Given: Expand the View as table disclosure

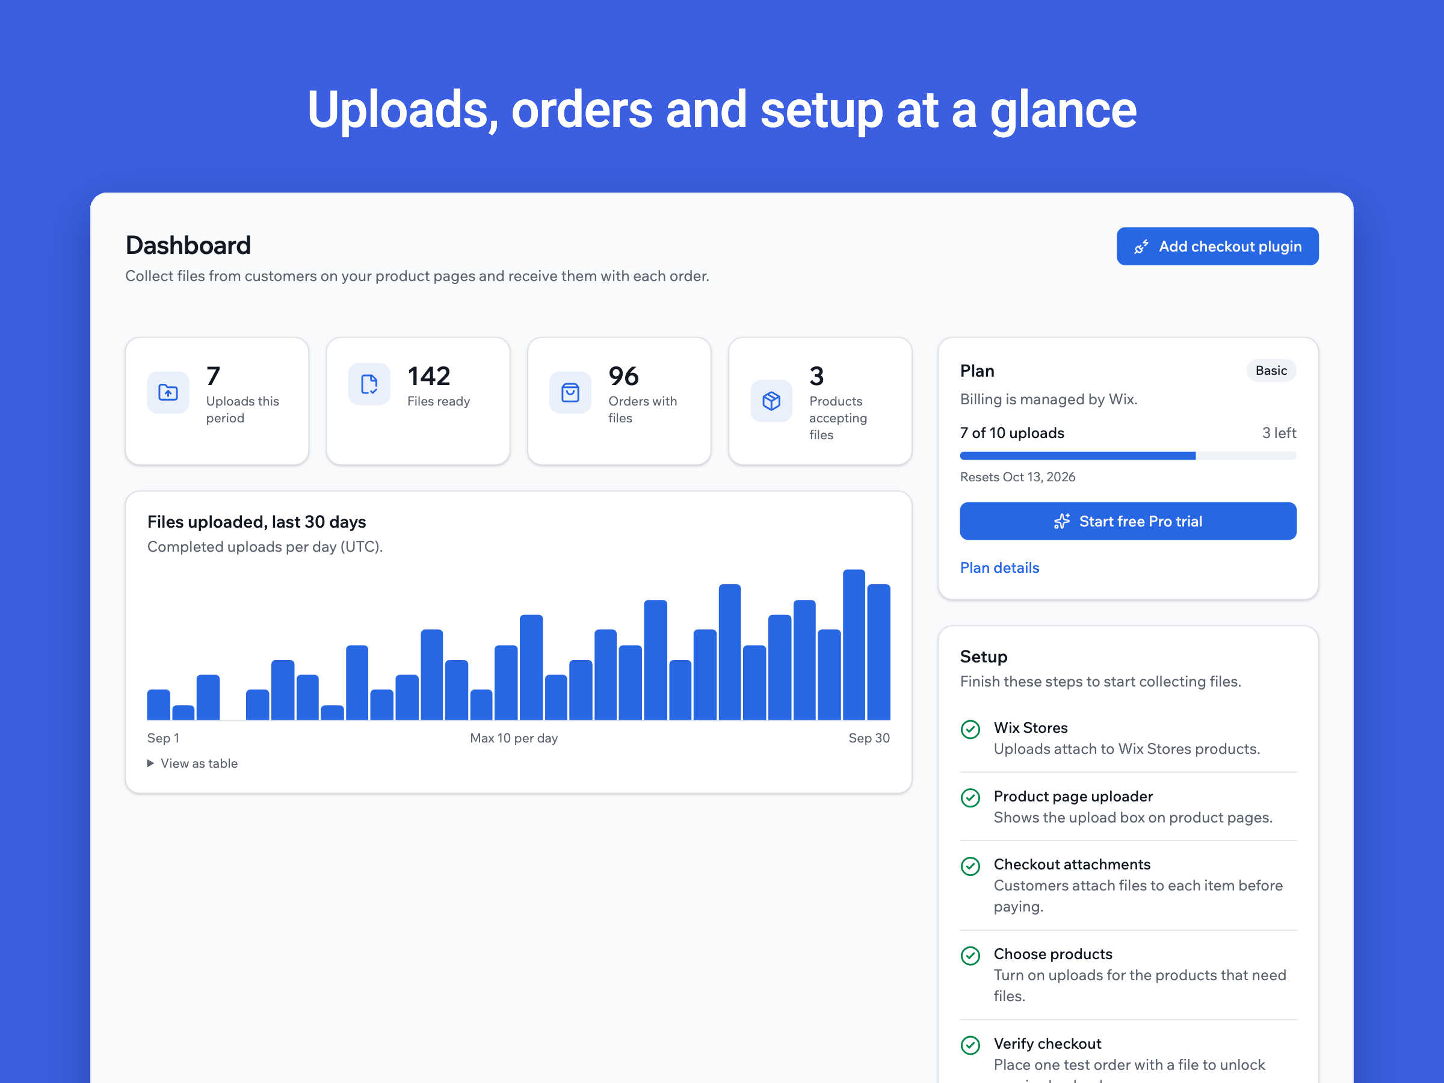Looking at the screenshot, I should click(193, 763).
